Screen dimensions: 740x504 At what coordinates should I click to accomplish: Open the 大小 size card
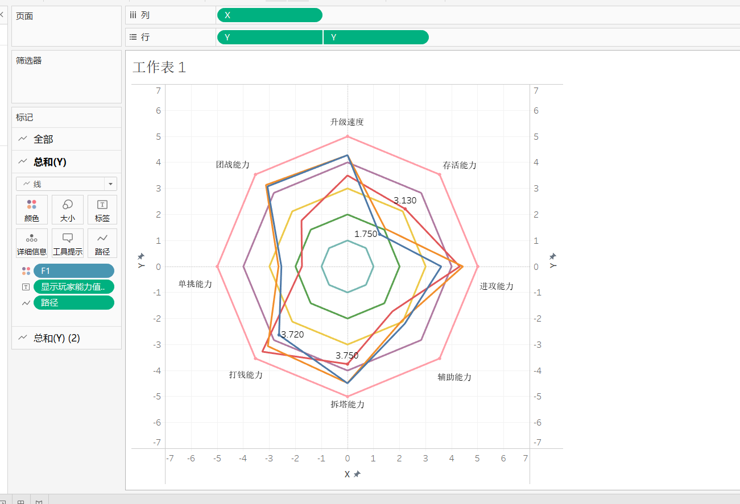[67, 210]
